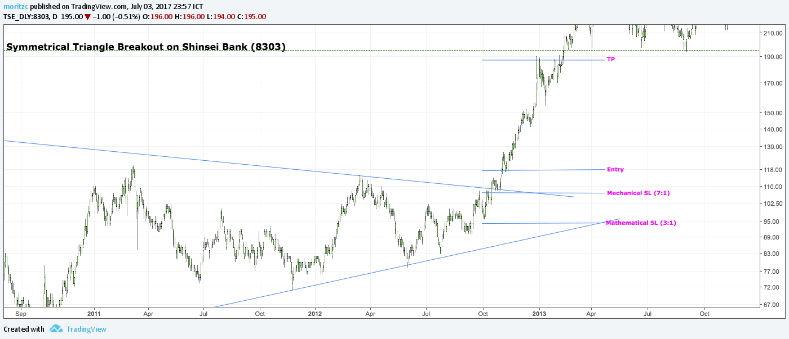Open the moritzc author profile link
This screenshot has height=339, width=789.
coord(15,6)
